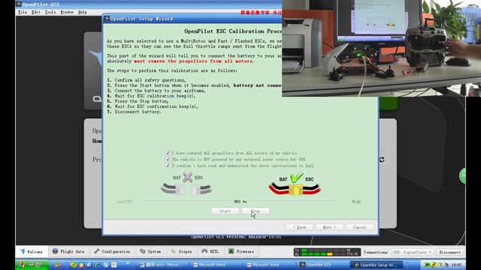The image size is (481, 270).
Task: Open the Welcome tab
Action: point(32,251)
